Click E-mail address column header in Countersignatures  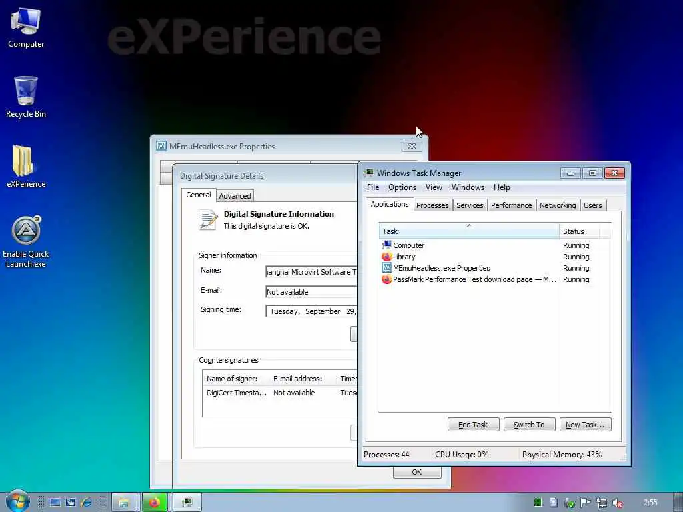pos(302,379)
